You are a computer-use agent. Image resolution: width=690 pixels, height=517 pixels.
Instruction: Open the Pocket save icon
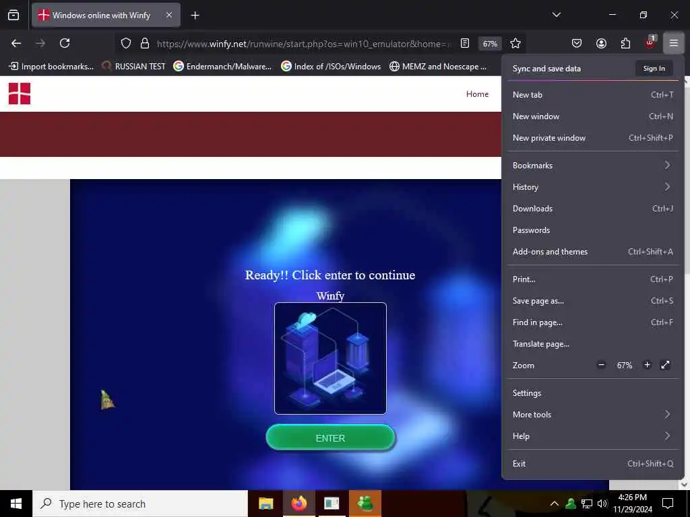[577, 43]
